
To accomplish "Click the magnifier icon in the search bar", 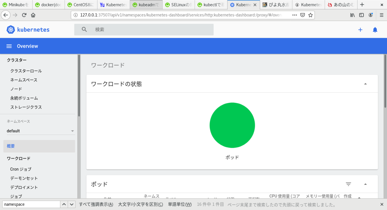I will [x=84, y=30].
